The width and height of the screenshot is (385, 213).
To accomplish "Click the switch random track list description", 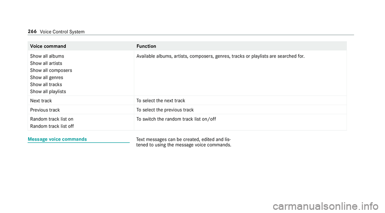I will pos(176,119).
